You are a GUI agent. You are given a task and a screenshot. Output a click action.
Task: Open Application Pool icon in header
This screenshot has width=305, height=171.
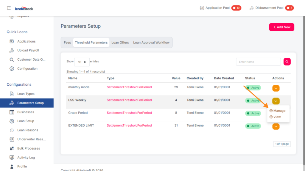[202, 8]
